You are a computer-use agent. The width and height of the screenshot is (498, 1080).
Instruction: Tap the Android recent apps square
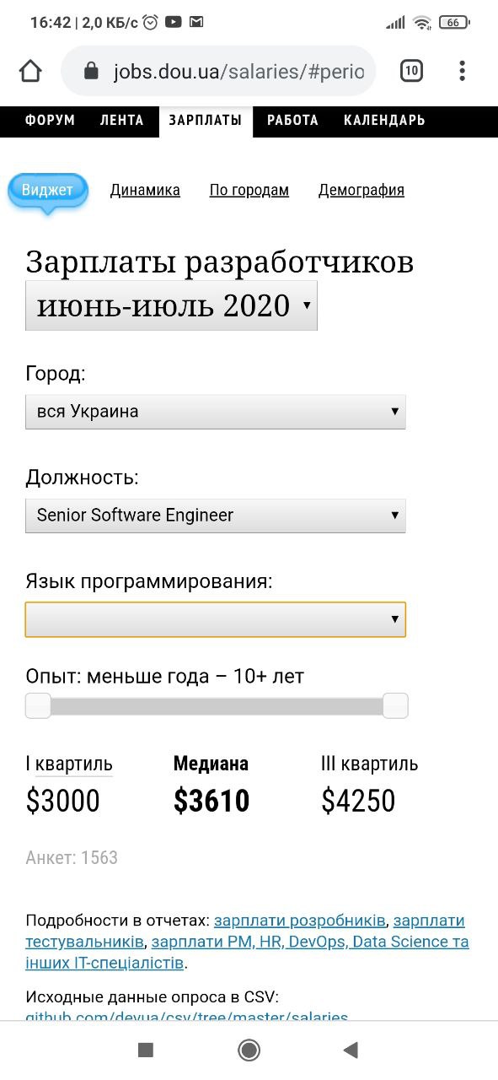[x=146, y=1050]
